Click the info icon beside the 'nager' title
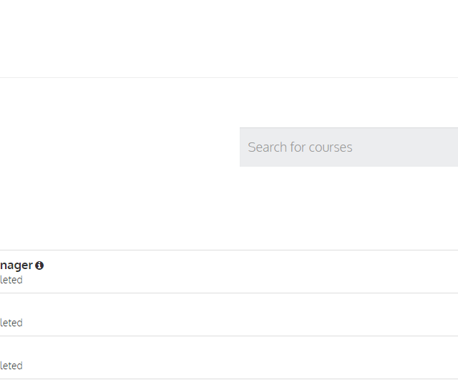Image resolution: width=458 pixels, height=380 pixels. (39, 265)
